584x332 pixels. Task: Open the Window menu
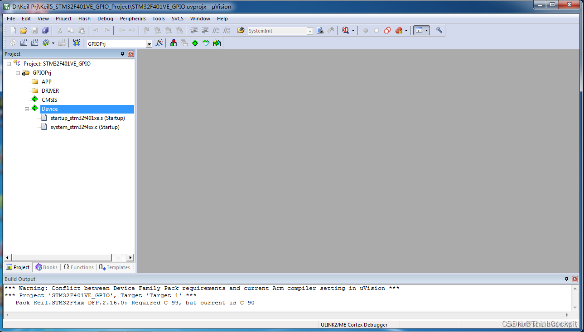(200, 19)
